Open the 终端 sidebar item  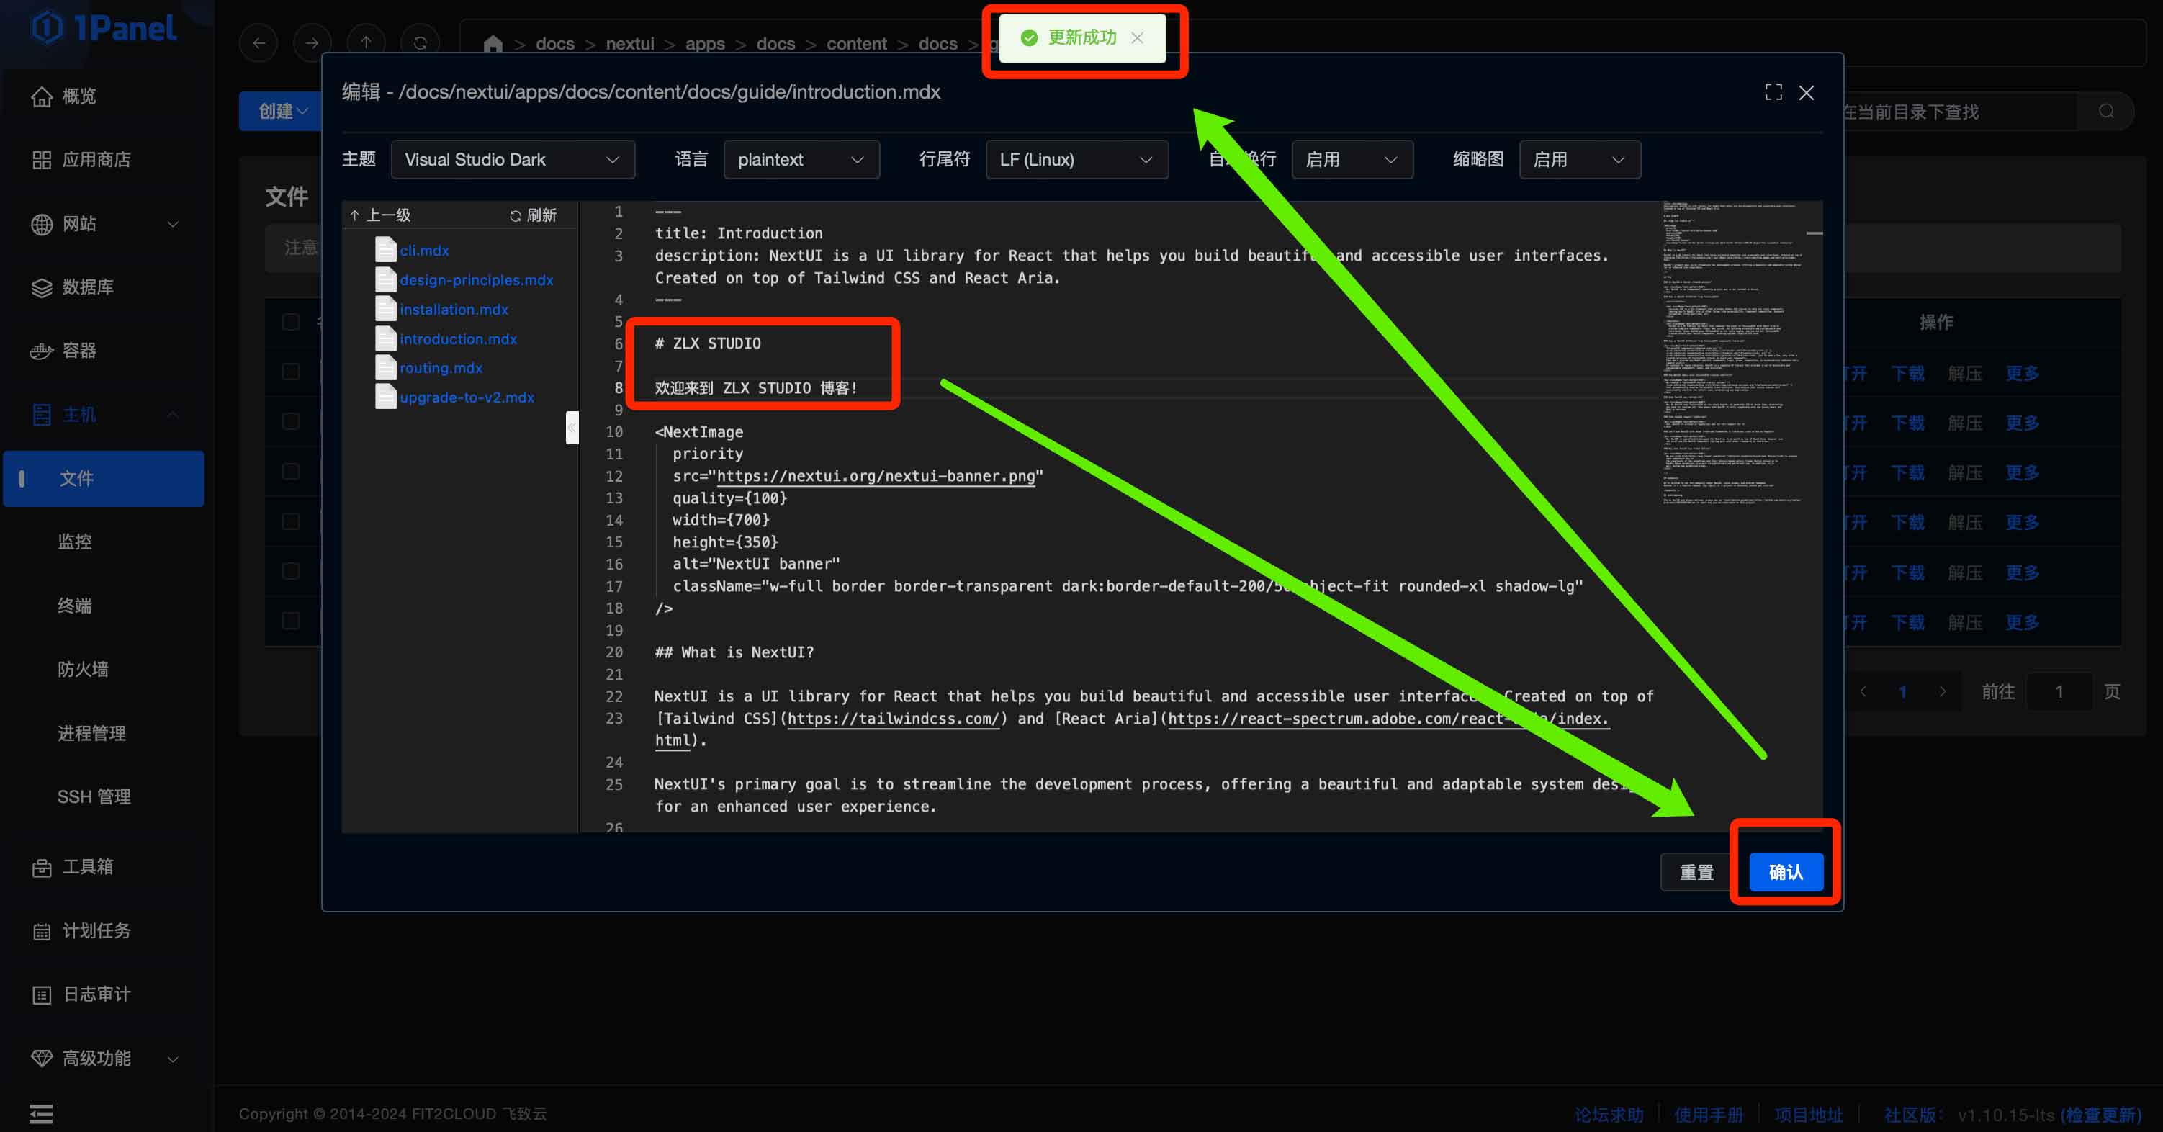pos(75,606)
